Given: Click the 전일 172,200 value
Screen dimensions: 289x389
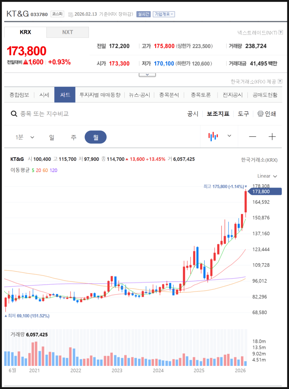Looking at the screenshot, I should coord(119,46).
